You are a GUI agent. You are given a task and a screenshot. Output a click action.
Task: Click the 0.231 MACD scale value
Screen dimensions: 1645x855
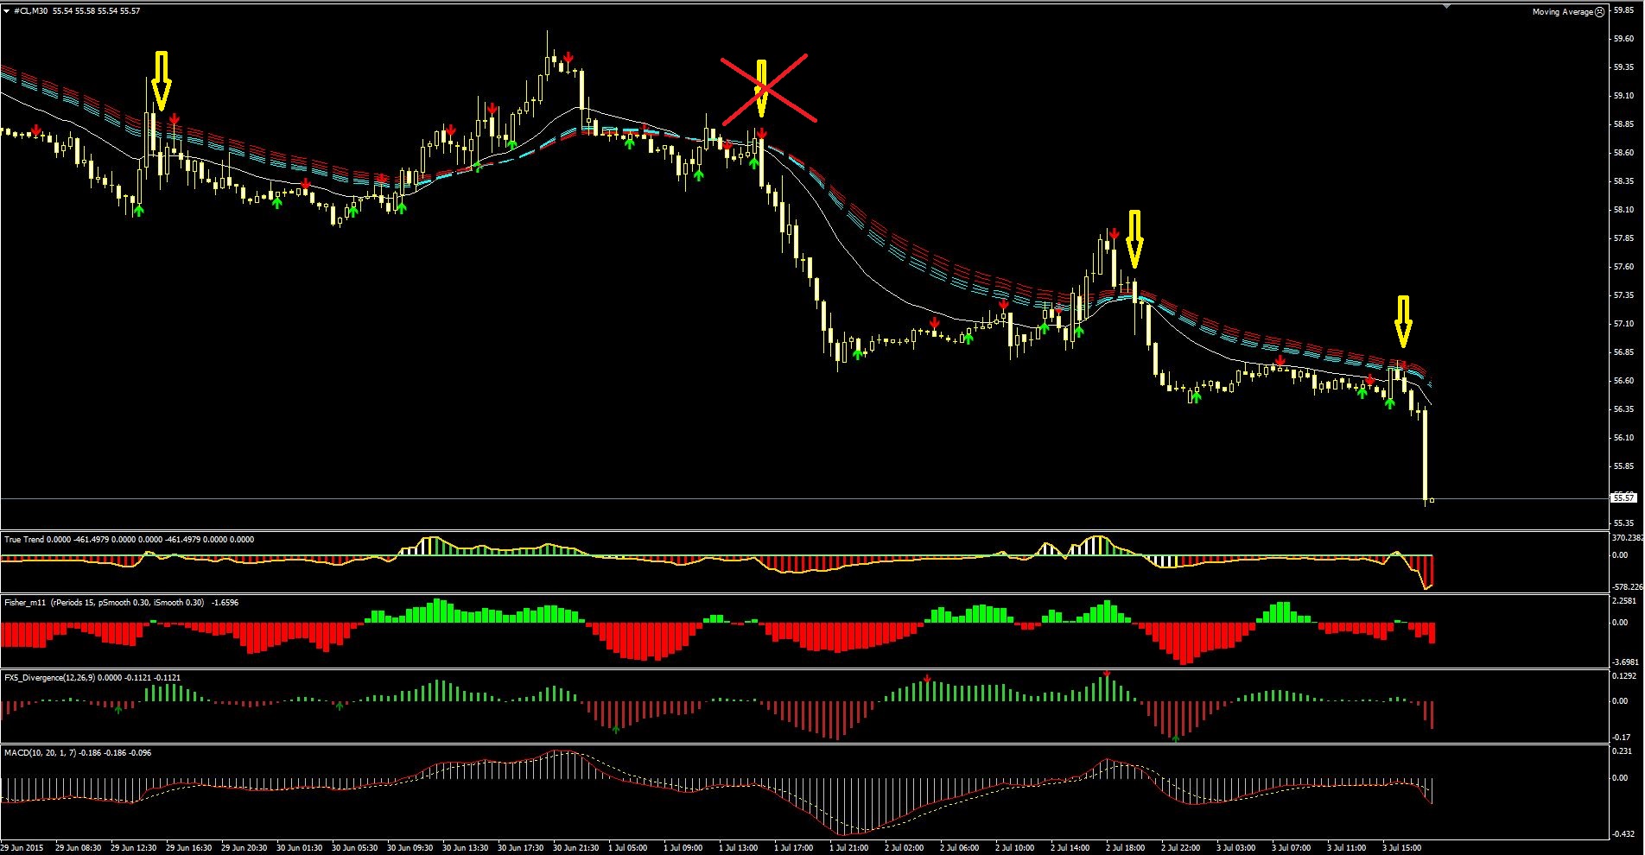[1623, 752]
